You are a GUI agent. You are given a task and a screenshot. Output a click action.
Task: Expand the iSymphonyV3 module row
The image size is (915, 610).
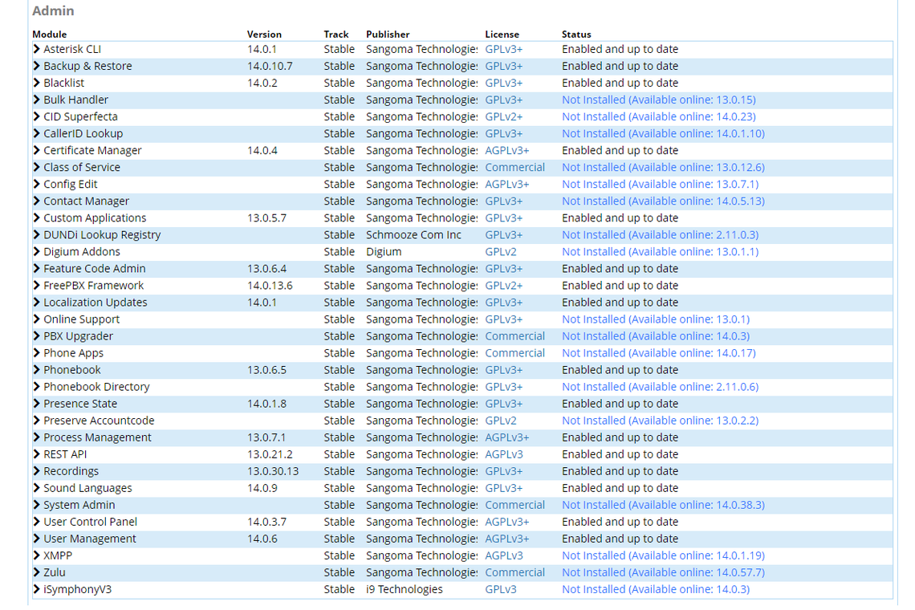pyautogui.click(x=37, y=589)
